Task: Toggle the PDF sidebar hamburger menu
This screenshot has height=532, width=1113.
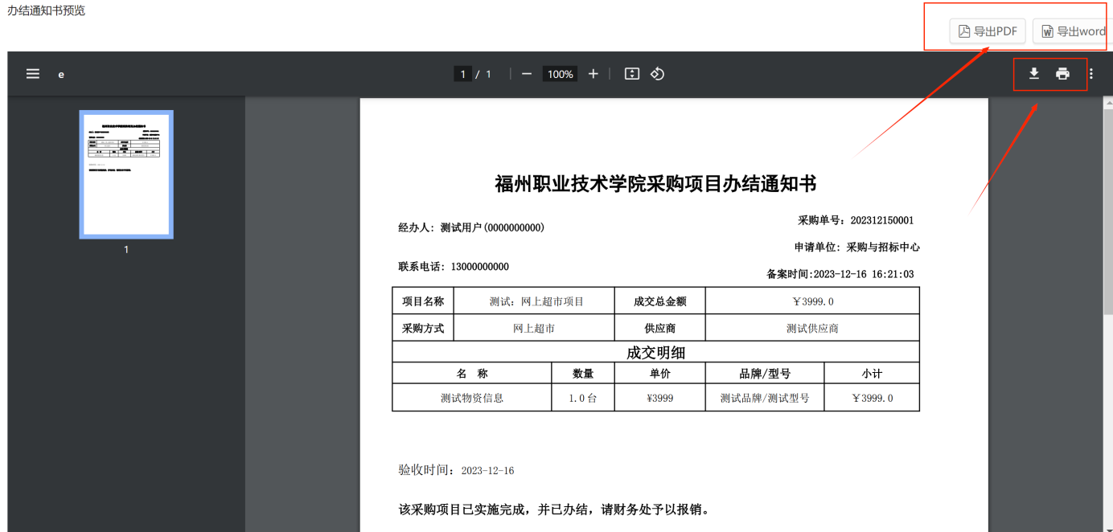Action: click(x=33, y=74)
